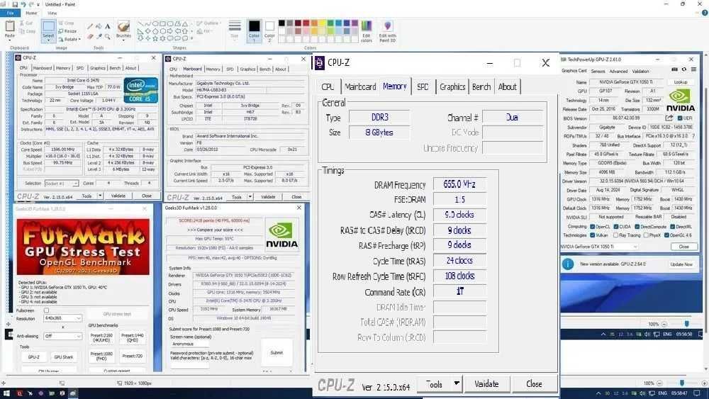Click the Submit button in FurMark score window
The image size is (709, 399).
coord(277,352)
